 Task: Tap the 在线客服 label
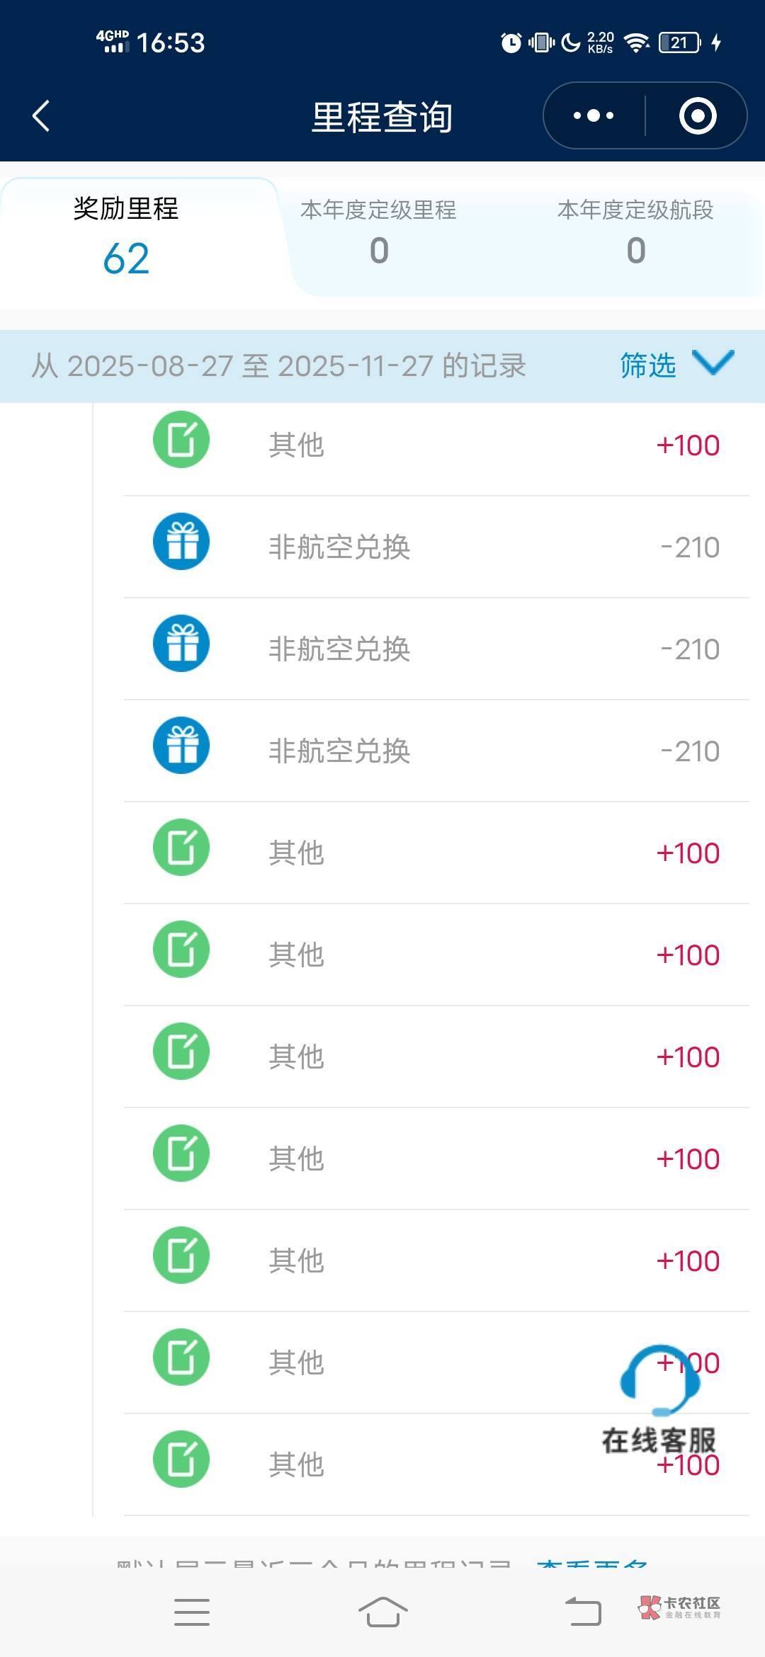659,1440
